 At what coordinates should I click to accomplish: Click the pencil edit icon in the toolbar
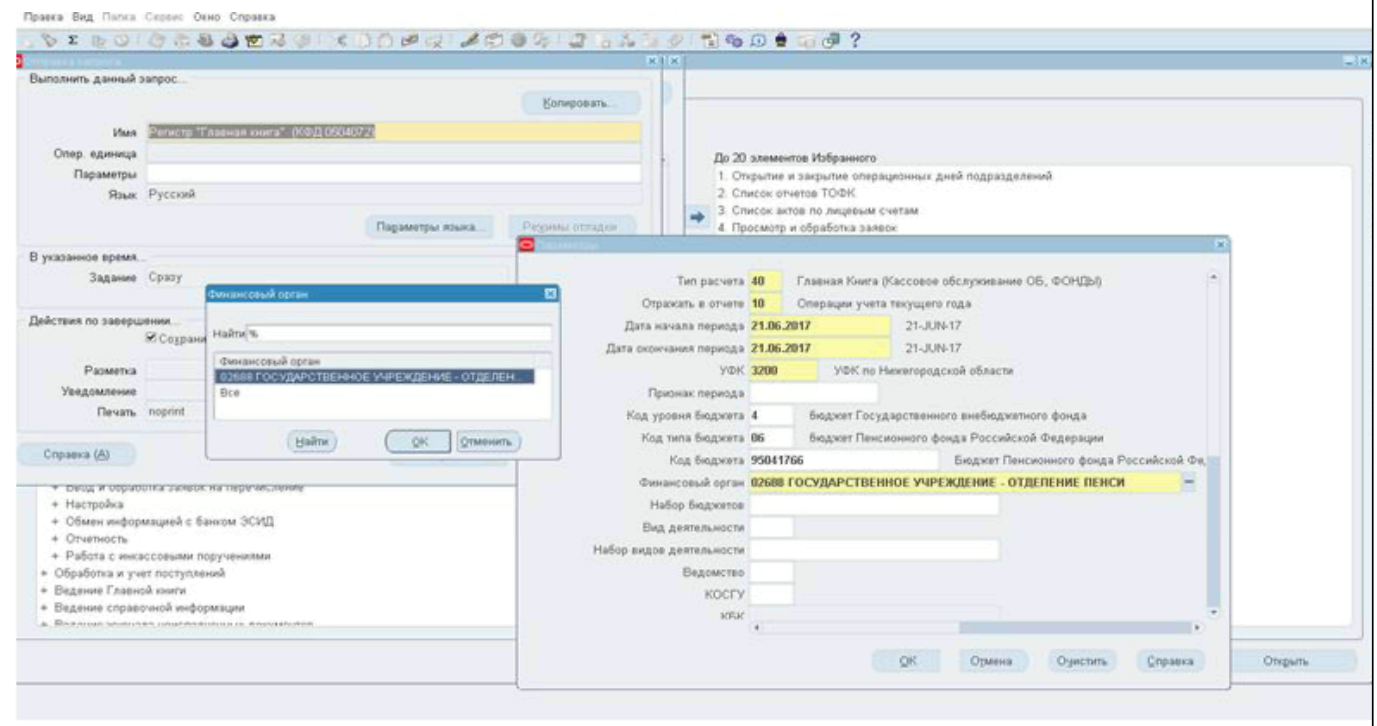pyautogui.click(x=469, y=41)
